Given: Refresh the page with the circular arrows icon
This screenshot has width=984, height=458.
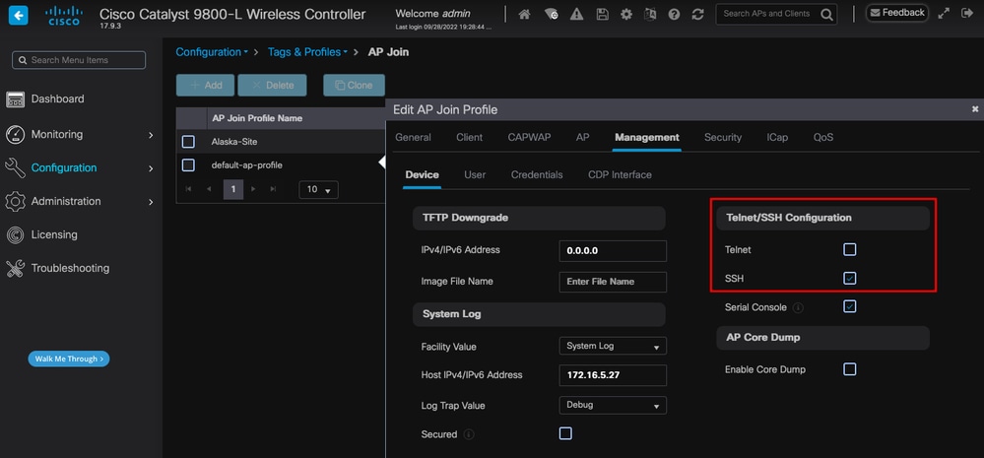Looking at the screenshot, I should [697, 15].
